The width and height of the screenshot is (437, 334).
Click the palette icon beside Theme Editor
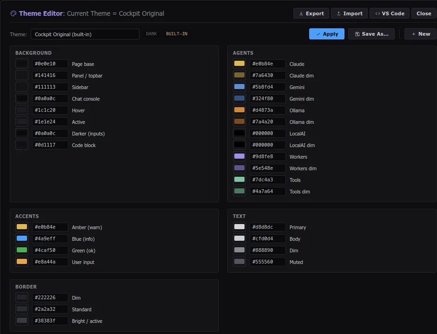(13, 13)
